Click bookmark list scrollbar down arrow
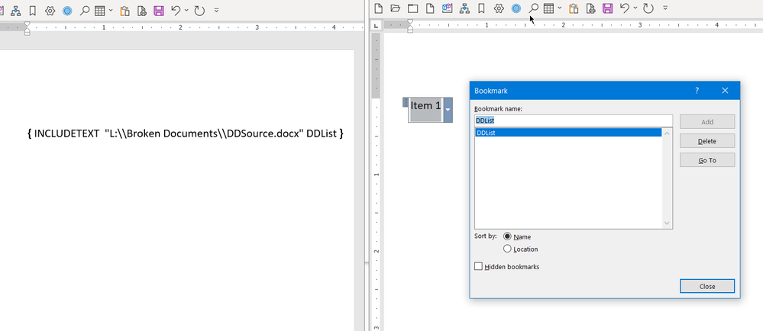The image size is (763, 331). coord(667,223)
